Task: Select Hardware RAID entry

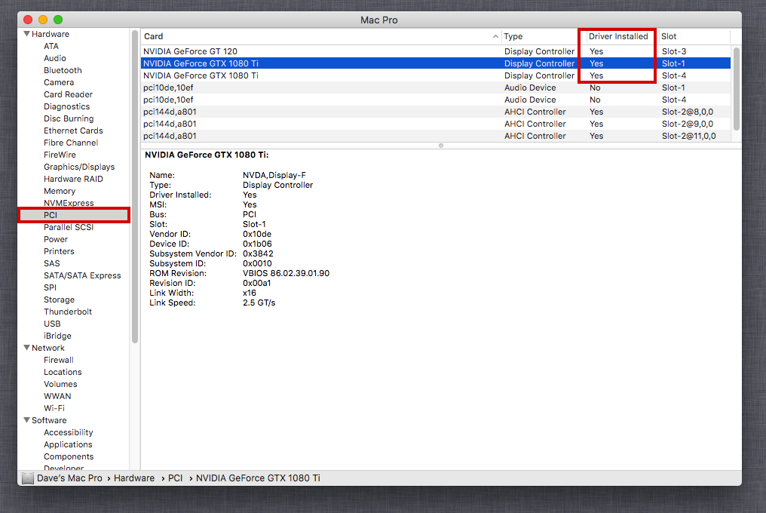Action: point(73,179)
